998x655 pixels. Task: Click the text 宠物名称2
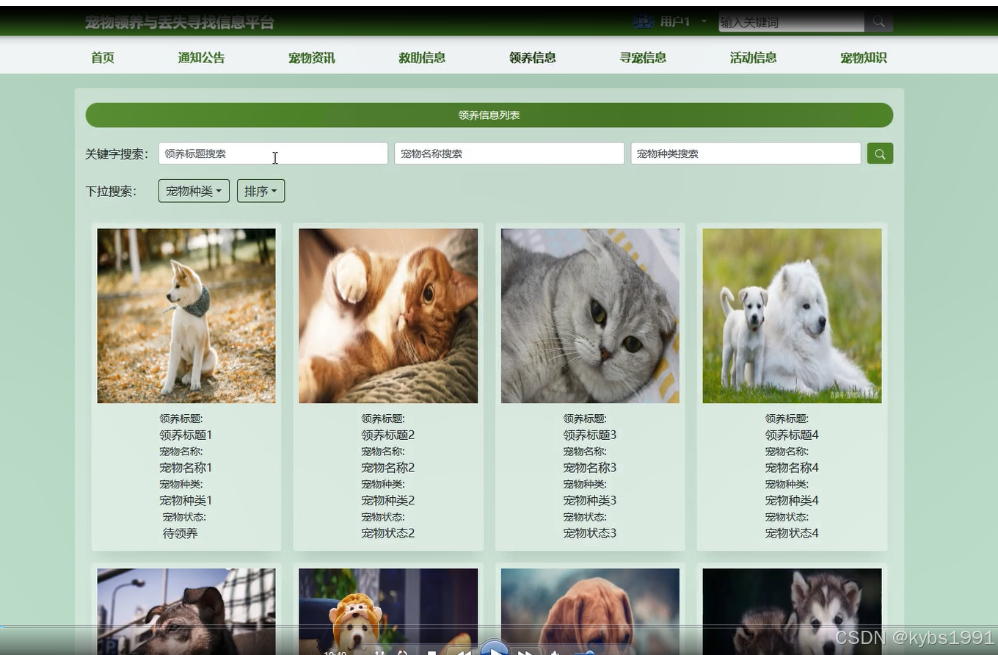[x=388, y=468]
